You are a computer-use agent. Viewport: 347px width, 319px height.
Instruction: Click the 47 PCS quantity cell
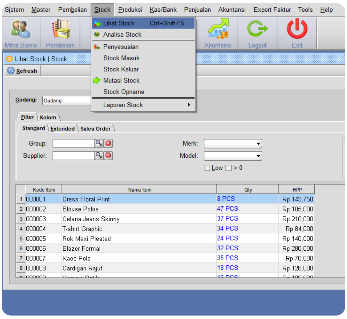247,209
